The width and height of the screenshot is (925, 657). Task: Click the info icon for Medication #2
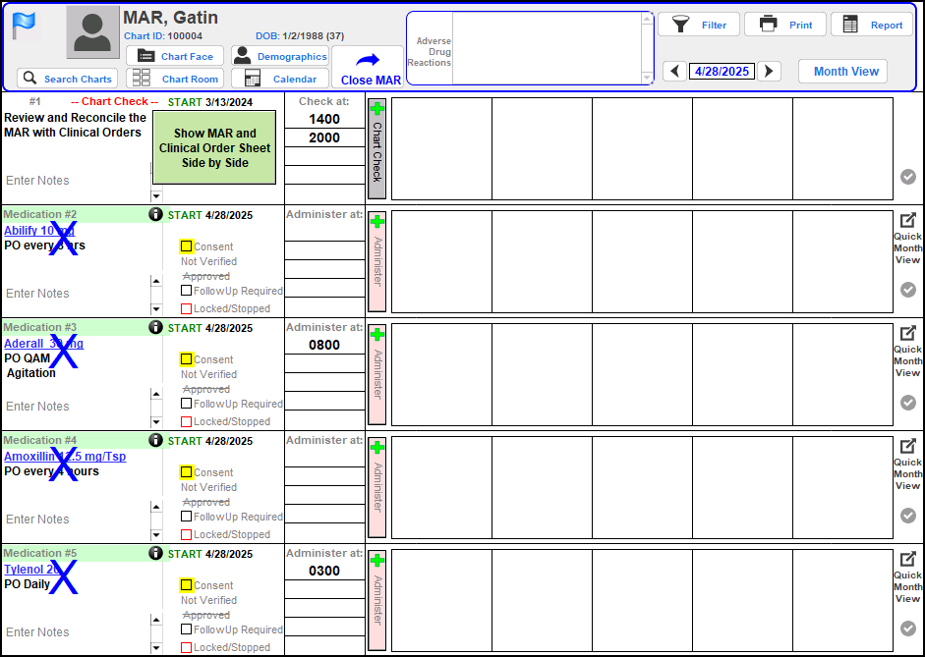tap(155, 214)
